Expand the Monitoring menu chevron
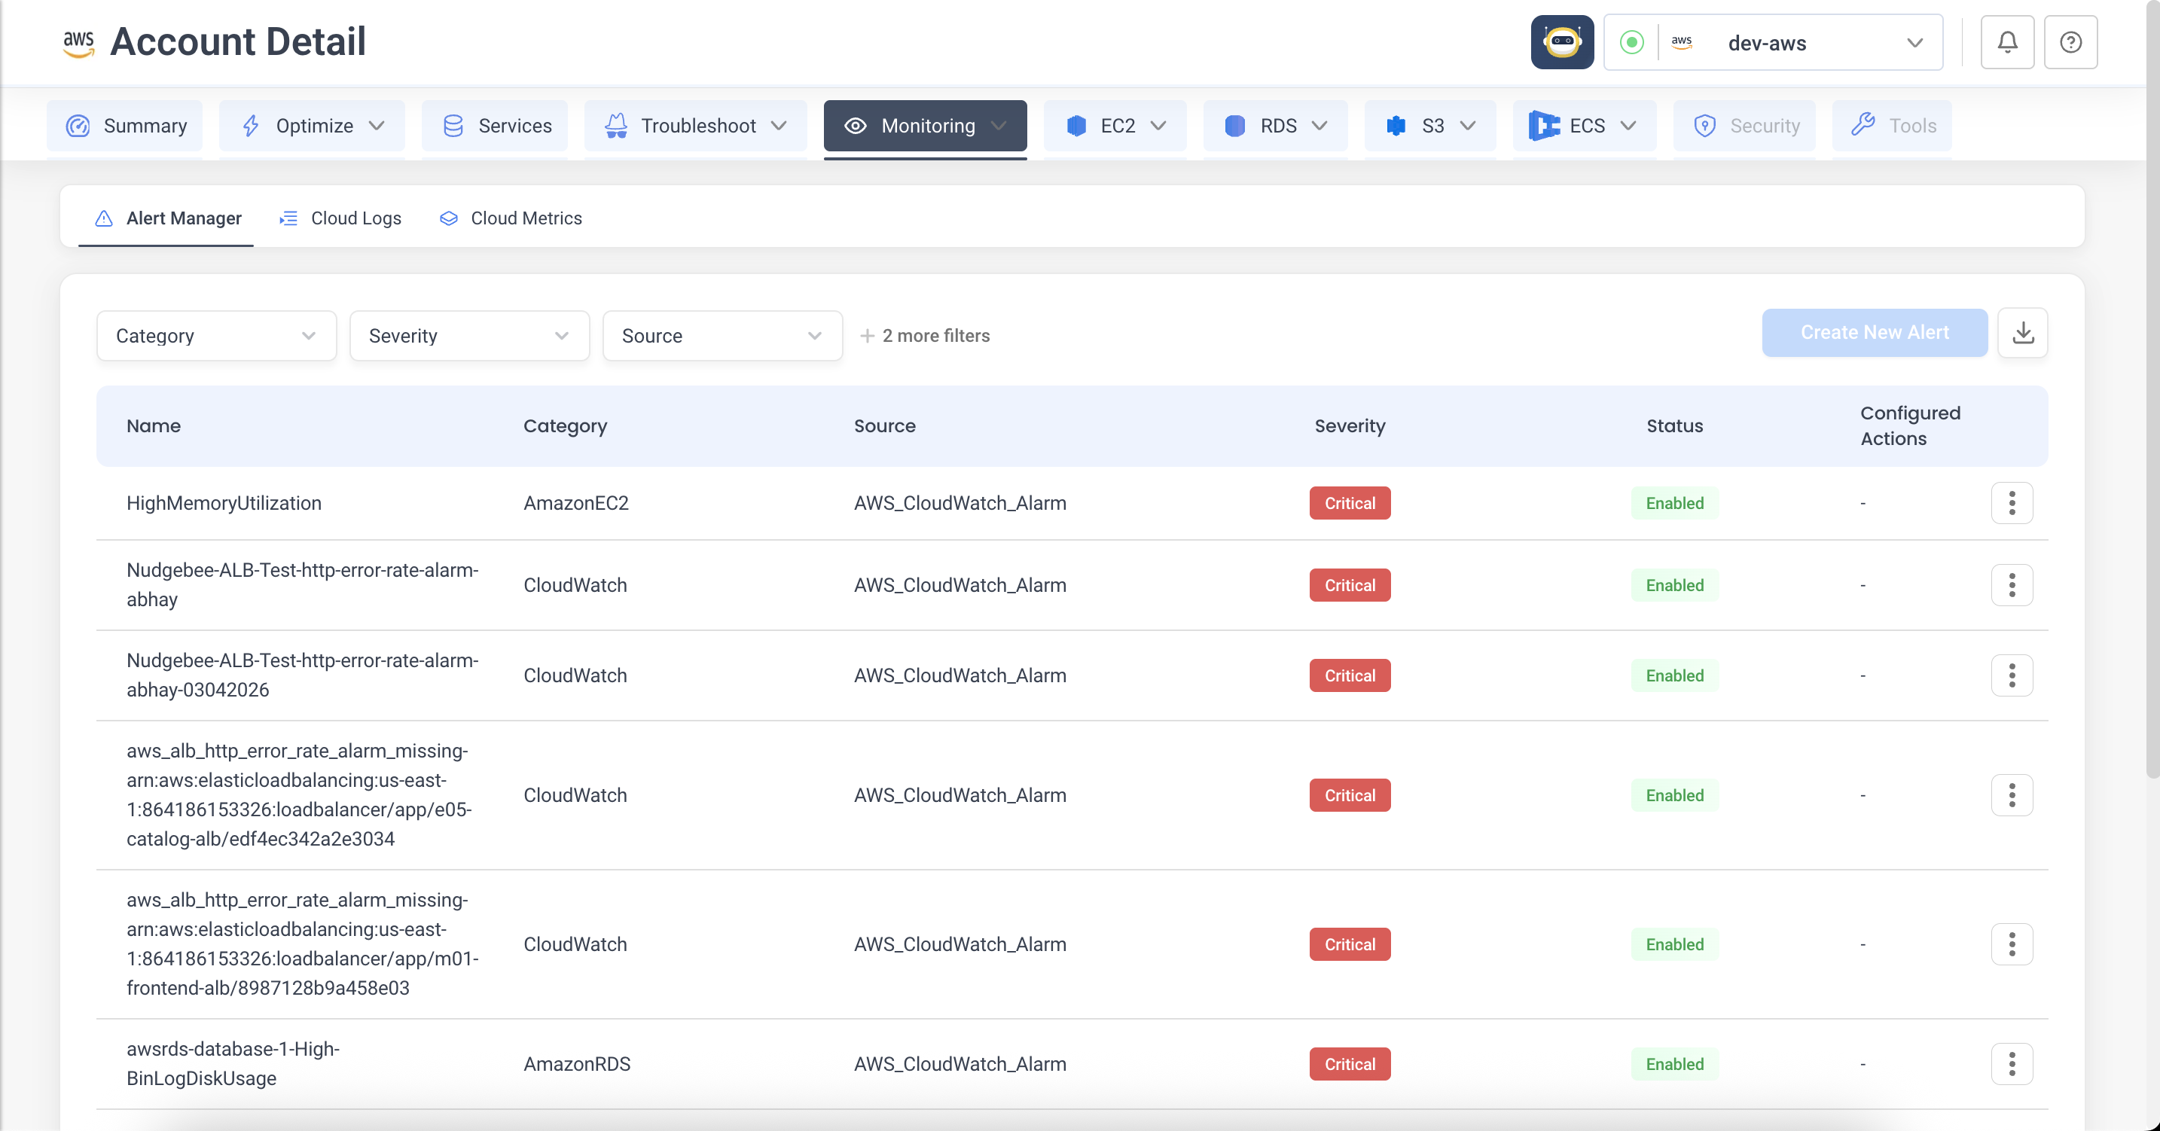This screenshot has width=2160, height=1131. (998, 126)
